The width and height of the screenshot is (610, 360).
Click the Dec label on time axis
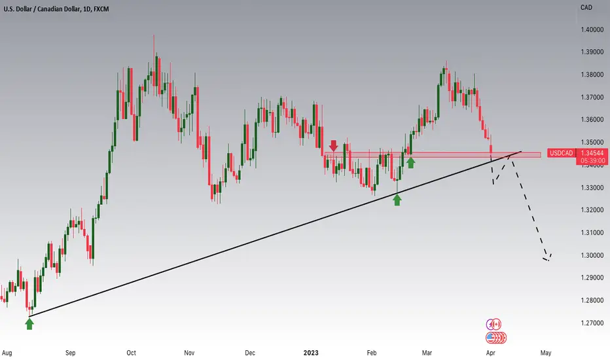[x=250, y=353]
